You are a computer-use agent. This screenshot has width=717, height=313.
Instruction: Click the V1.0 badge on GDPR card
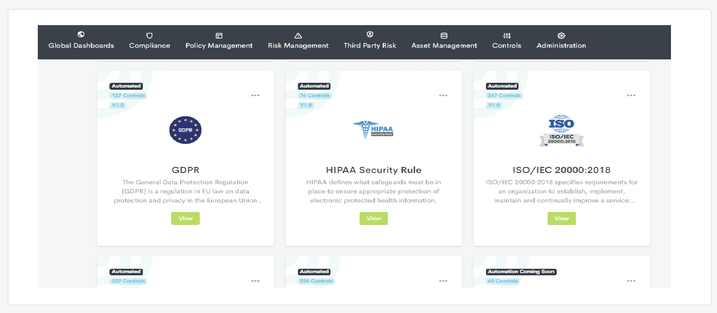click(x=118, y=105)
